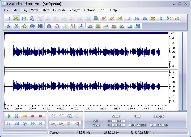The height and width of the screenshot is (137, 191).
Task: Click the dark blue overview bar above waveform
Action: click(x=86, y=33)
